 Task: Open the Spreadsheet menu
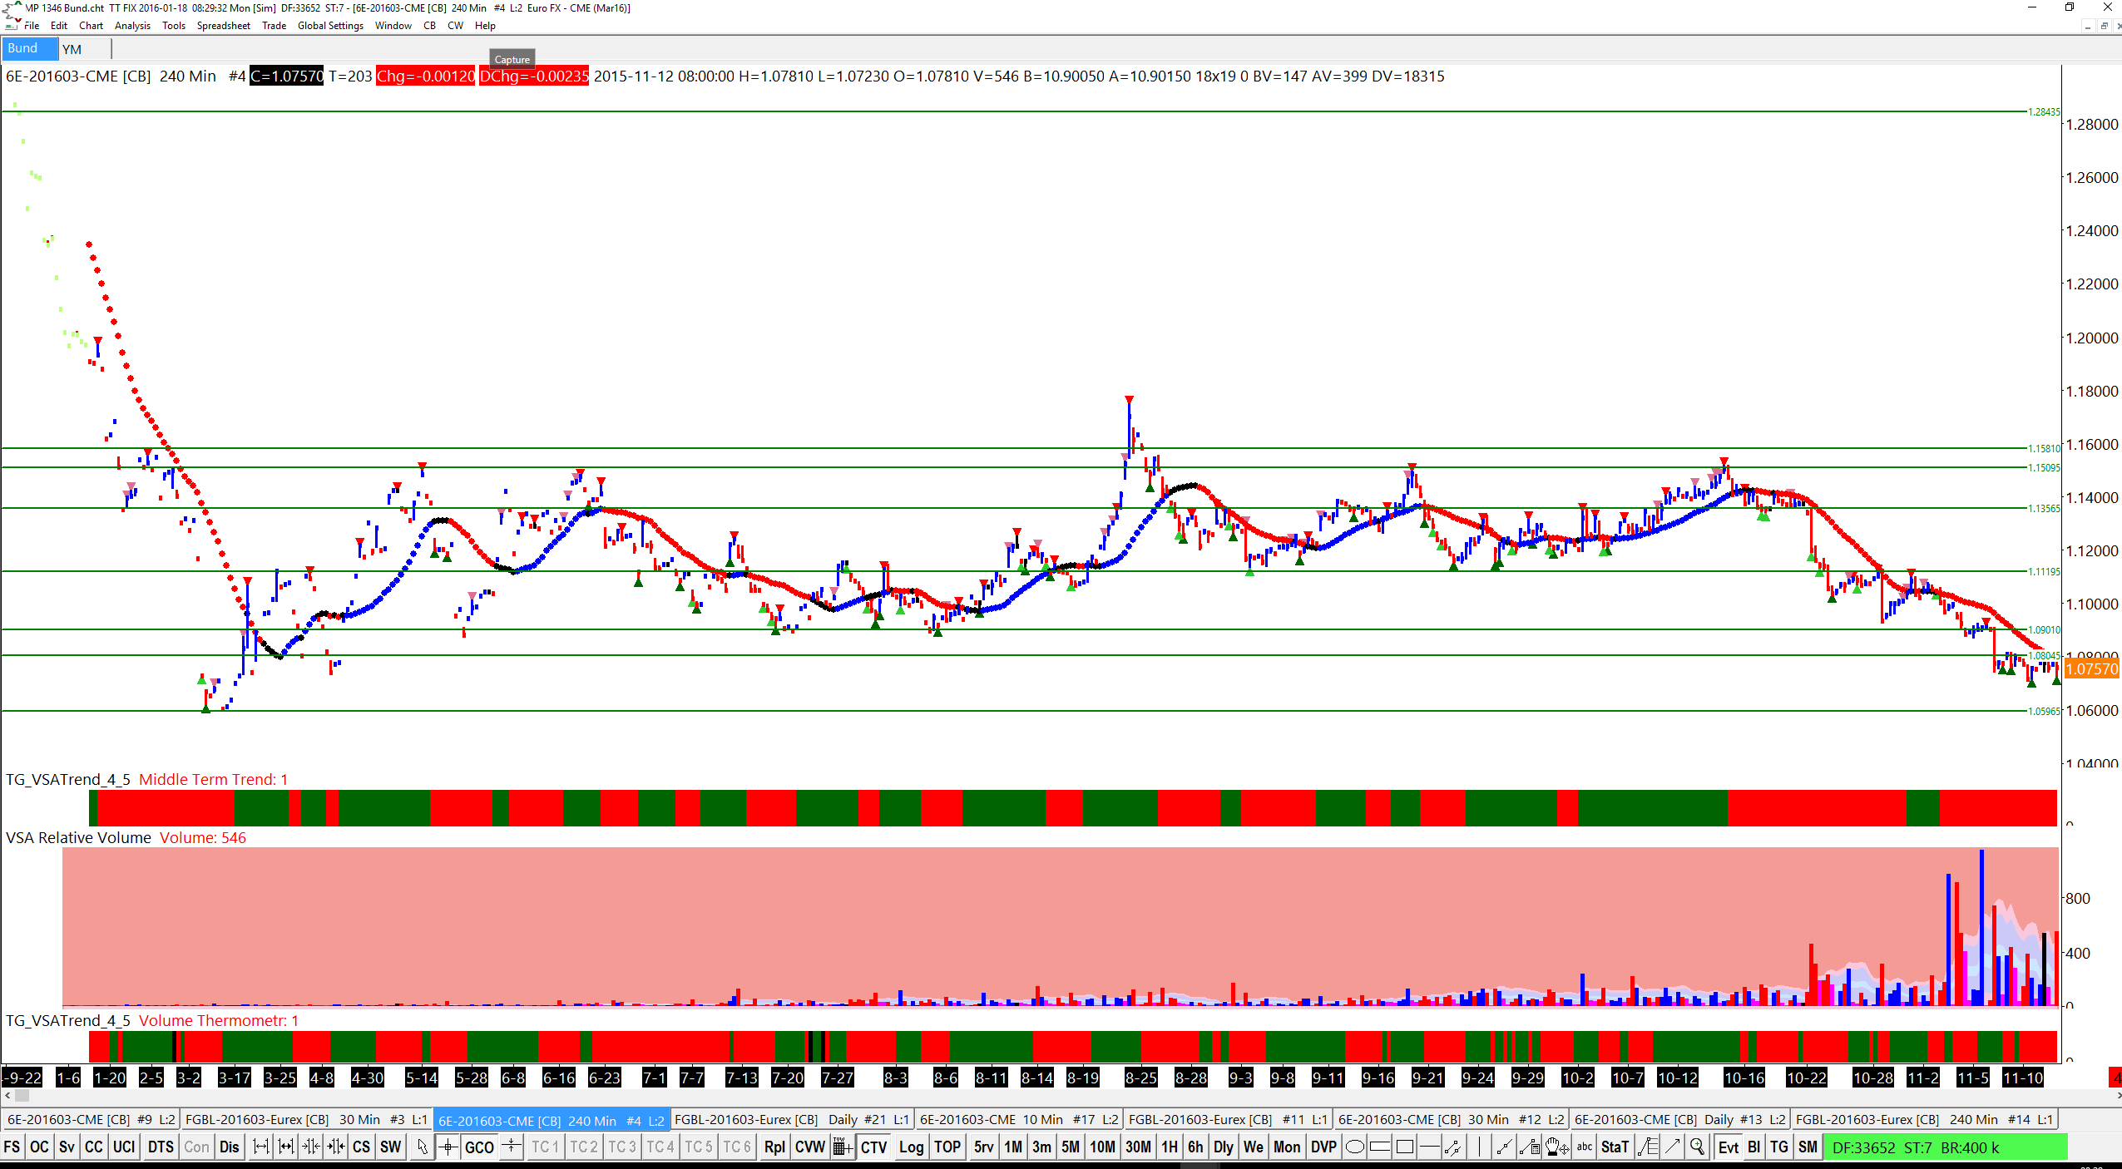[x=223, y=26]
